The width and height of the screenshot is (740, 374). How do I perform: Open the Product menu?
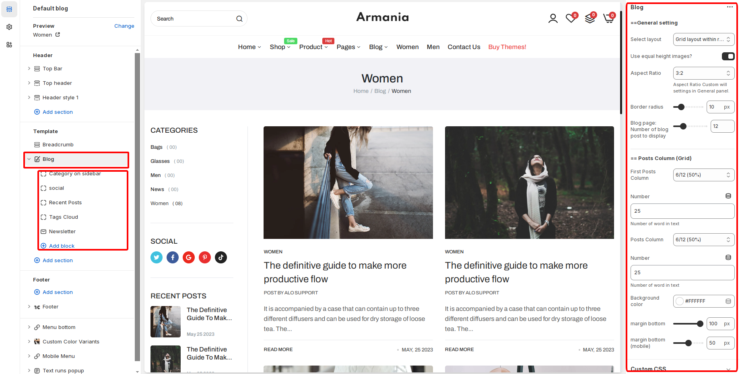[x=313, y=47]
